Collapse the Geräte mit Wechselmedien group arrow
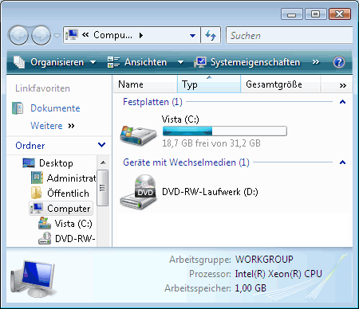This screenshot has width=359, height=309. click(x=342, y=162)
